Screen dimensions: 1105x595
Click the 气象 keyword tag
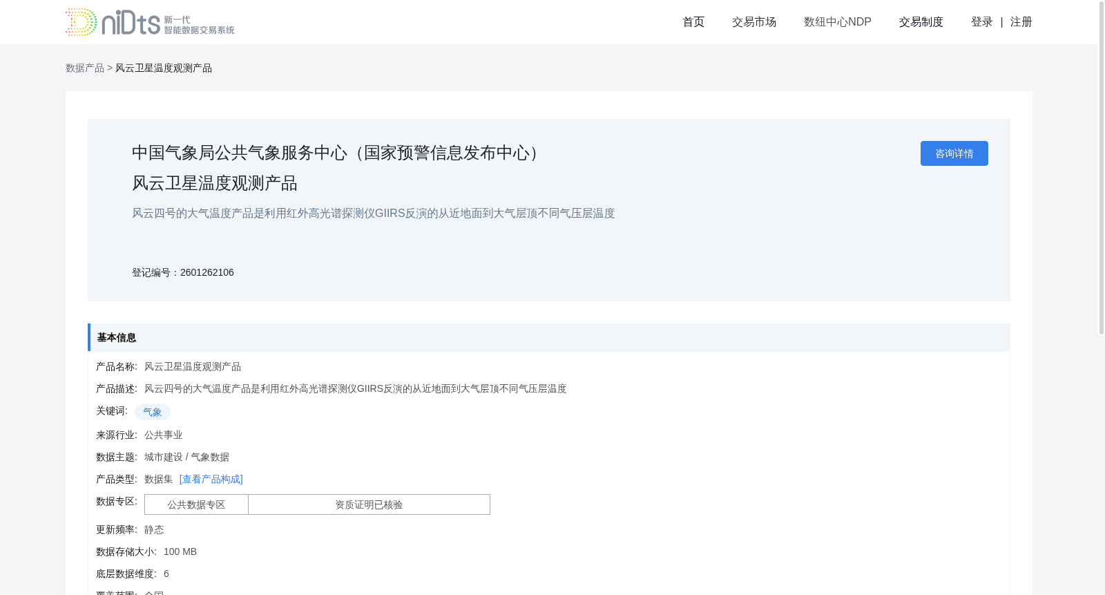point(153,412)
